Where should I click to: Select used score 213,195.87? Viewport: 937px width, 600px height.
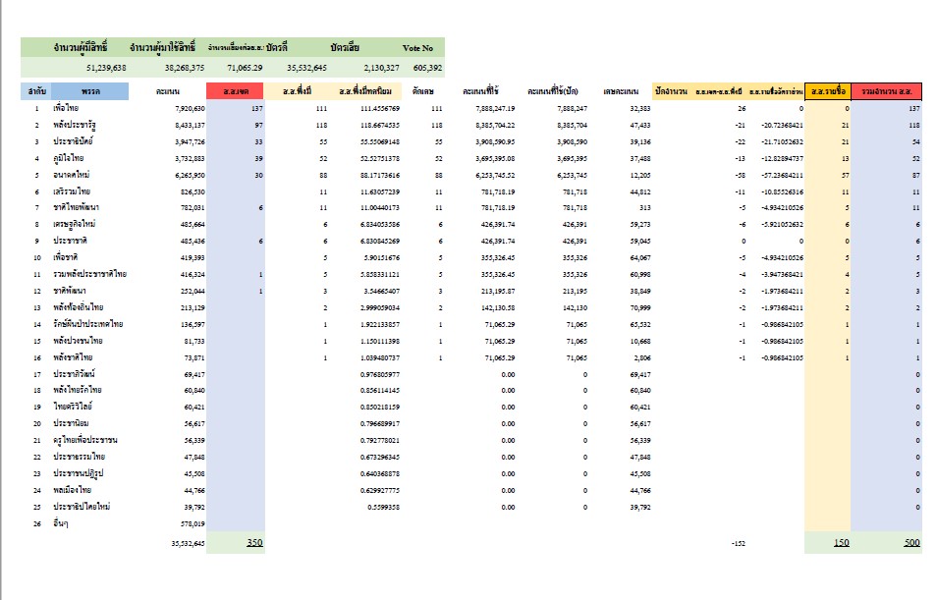pos(498,291)
